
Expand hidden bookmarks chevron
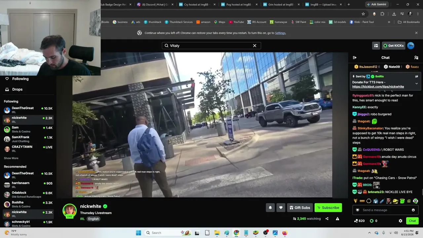(389, 22)
